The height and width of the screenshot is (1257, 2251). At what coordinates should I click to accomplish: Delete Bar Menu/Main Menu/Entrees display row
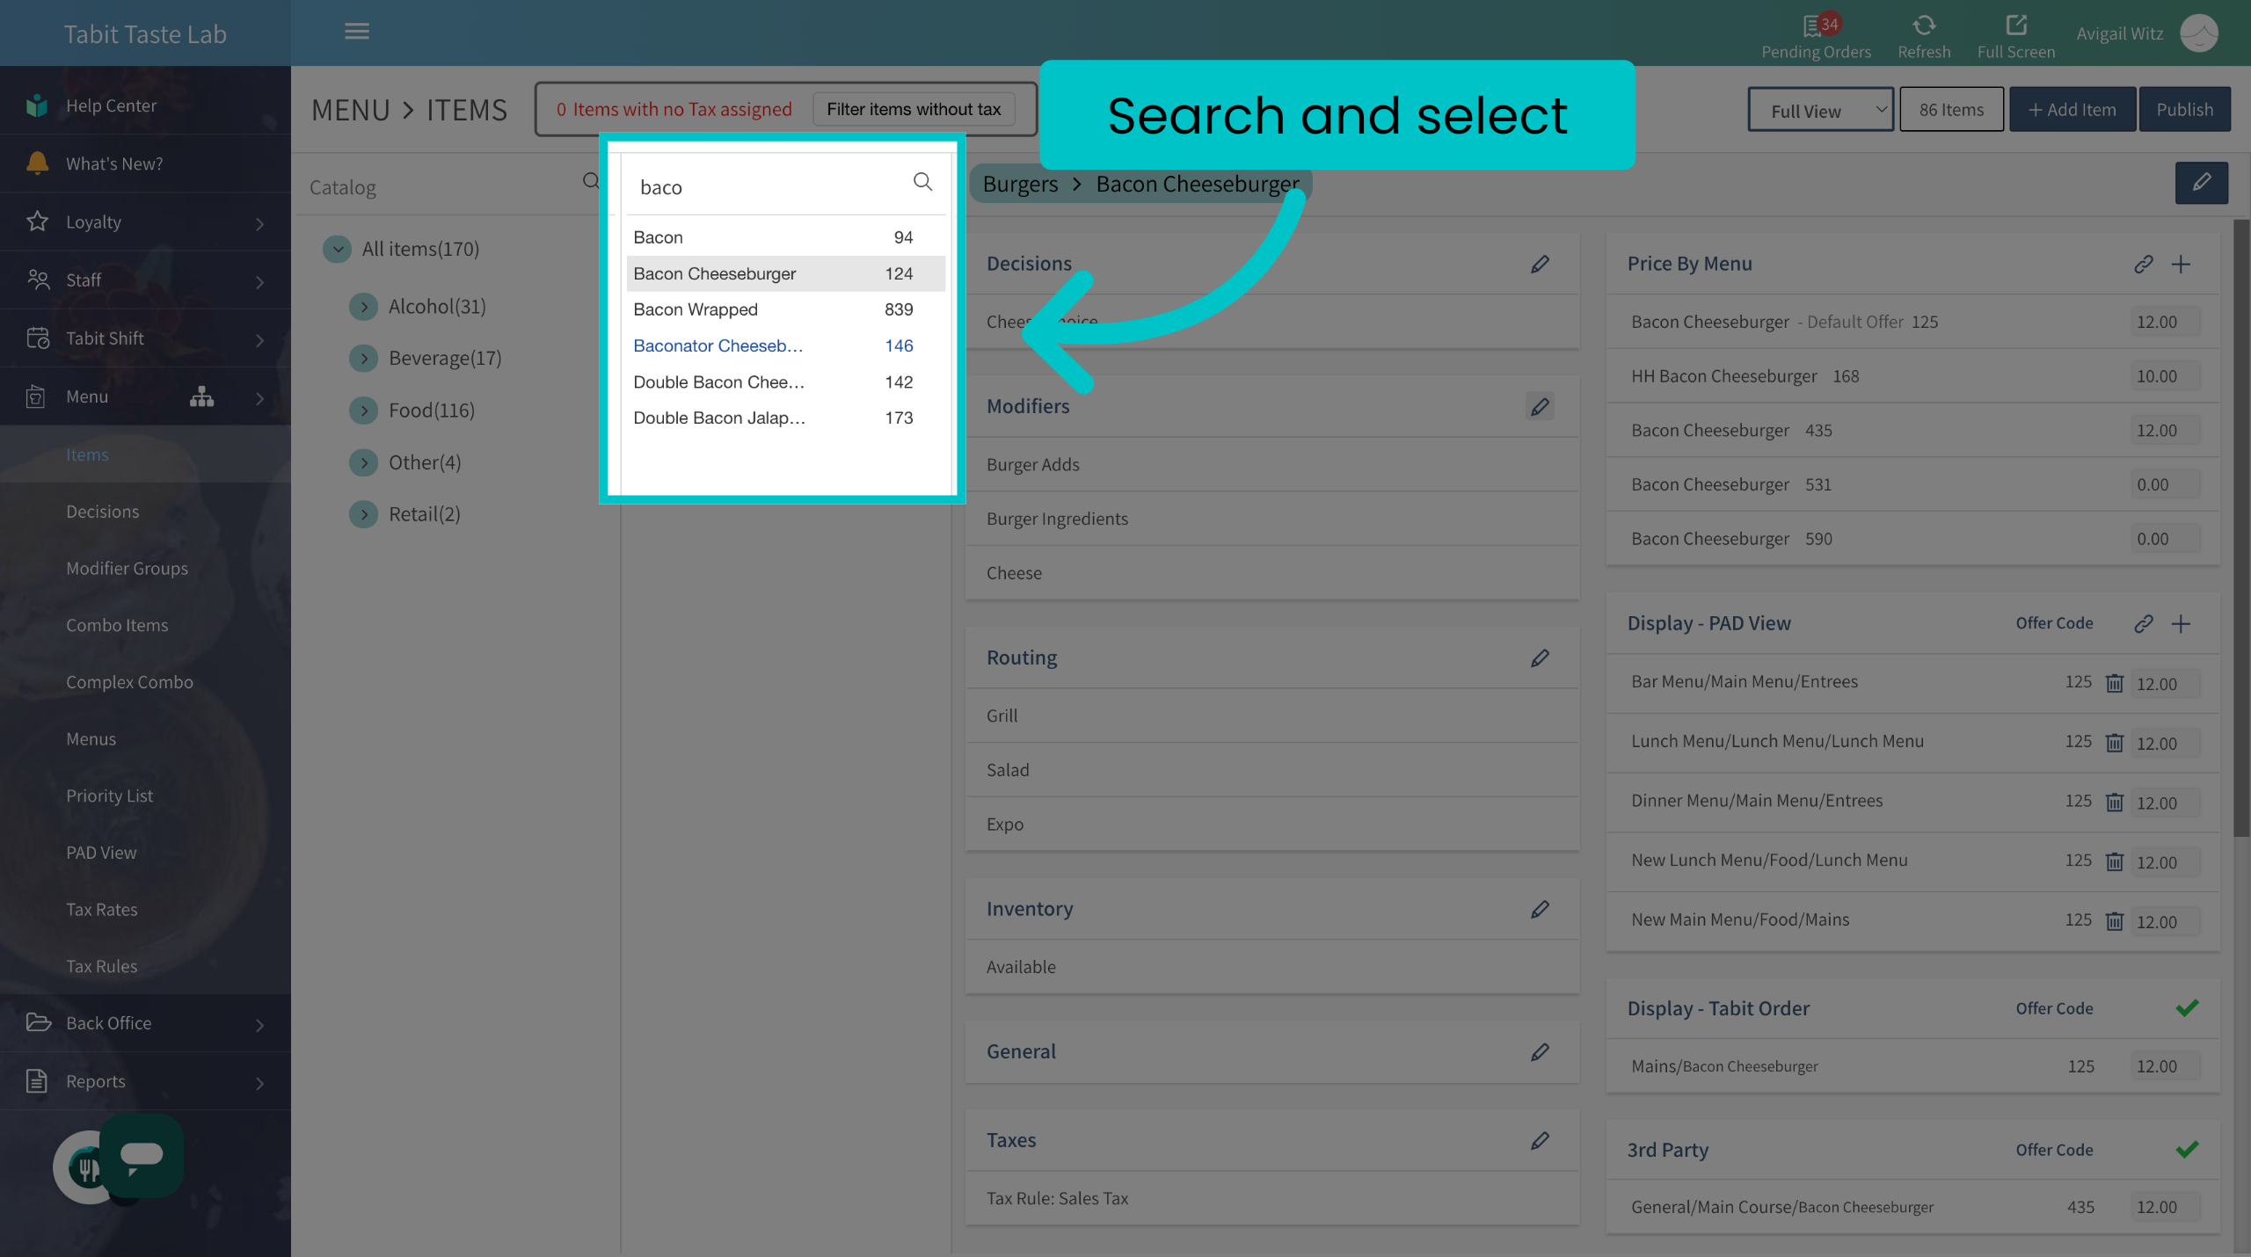[2114, 683]
